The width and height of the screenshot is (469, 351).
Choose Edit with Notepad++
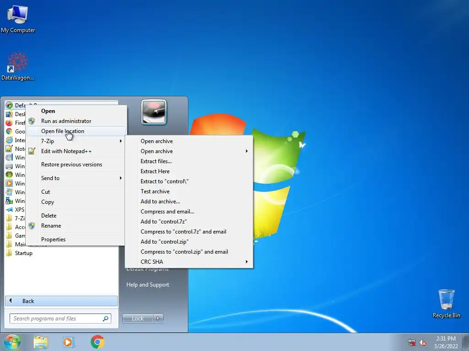(x=76, y=151)
